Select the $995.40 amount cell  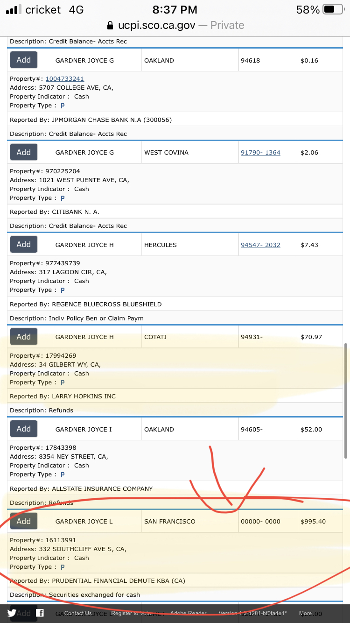(320, 521)
